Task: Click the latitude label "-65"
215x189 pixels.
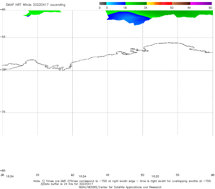Action: (x=3, y=37)
